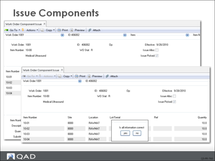
Task: Click Site 8000 in row 10-04
Action: [70, 139]
